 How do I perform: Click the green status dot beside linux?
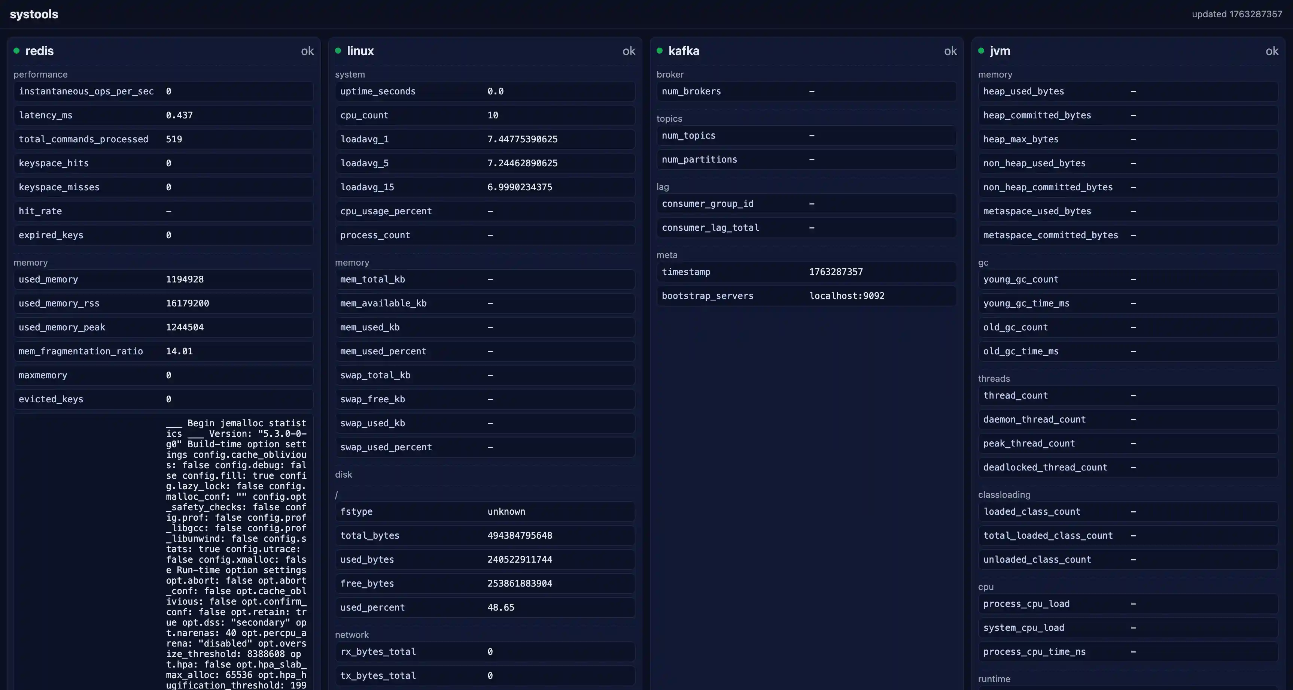click(338, 51)
